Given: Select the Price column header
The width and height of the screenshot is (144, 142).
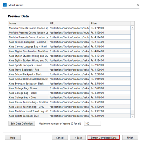Looking at the screenshot, I should tap(110, 23).
